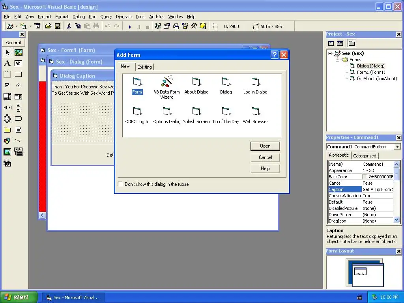The height and width of the screenshot is (303, 404).
Task: Select the PictureBox control in the toolbox
Action: 18,52
